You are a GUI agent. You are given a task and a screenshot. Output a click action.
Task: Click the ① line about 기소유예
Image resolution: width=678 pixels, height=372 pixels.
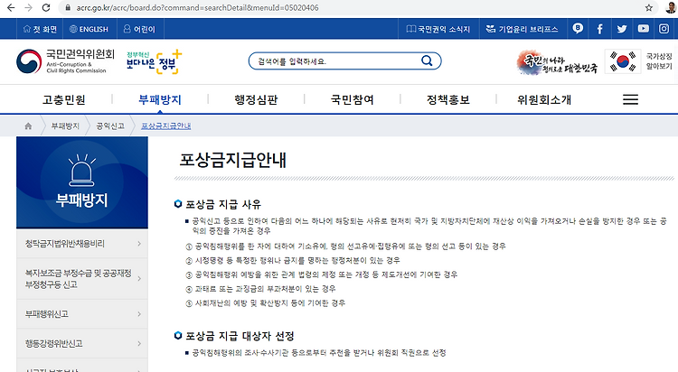point(345,246)
